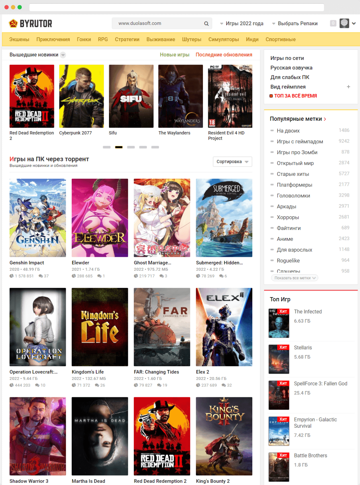Select the third carousel page indicator
Image resolution: width=360 pixels, height=485 pixels.
pos(131,147)
